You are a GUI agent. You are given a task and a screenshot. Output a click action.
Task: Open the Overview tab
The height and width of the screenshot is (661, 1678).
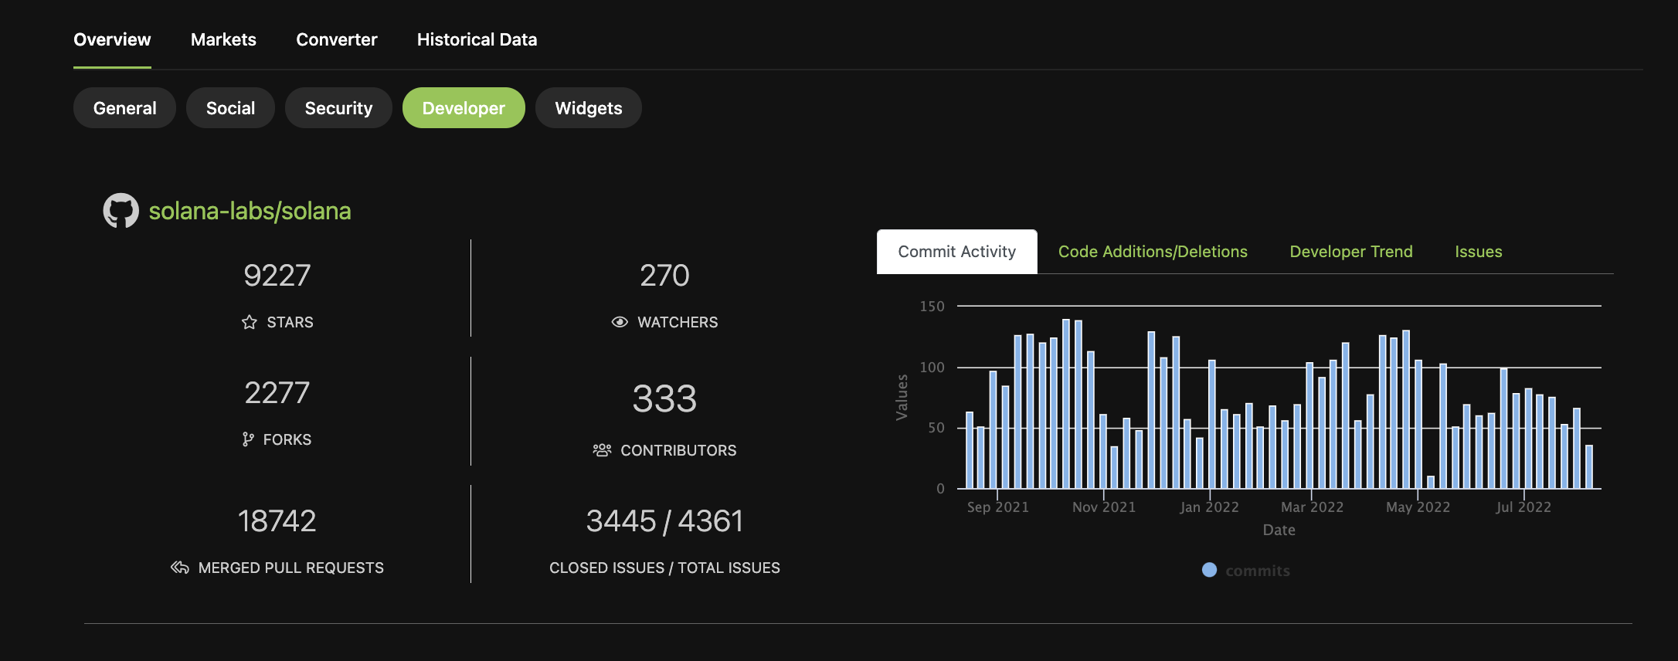point(112,39)
